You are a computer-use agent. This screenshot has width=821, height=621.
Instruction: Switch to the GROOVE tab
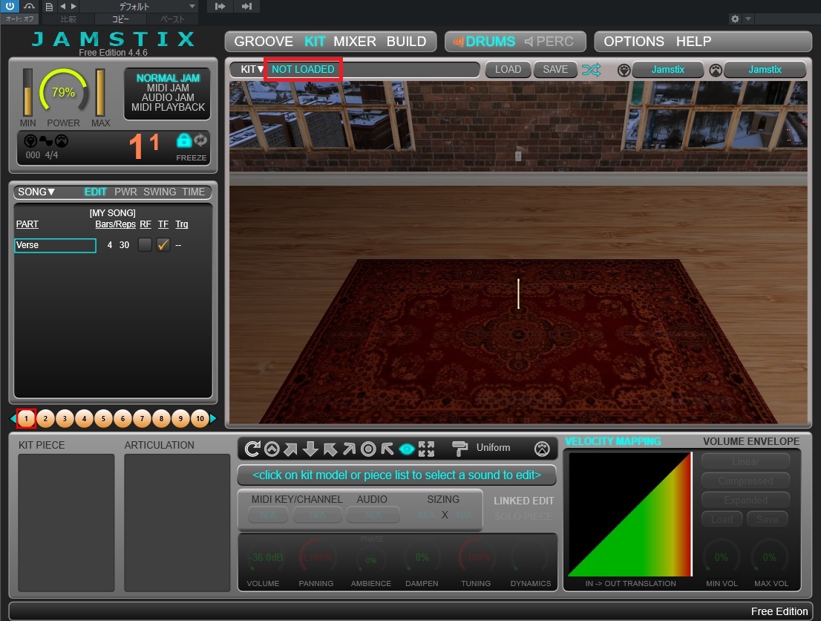tap(264, 42)
